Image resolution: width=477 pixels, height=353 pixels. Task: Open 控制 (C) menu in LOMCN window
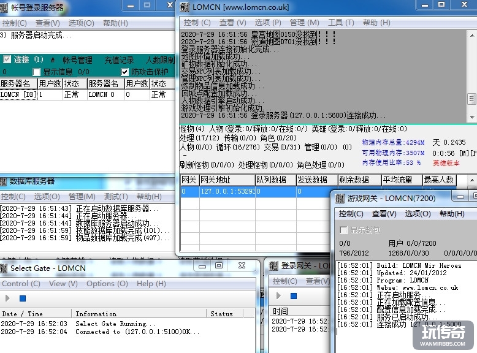pos(197,23)
